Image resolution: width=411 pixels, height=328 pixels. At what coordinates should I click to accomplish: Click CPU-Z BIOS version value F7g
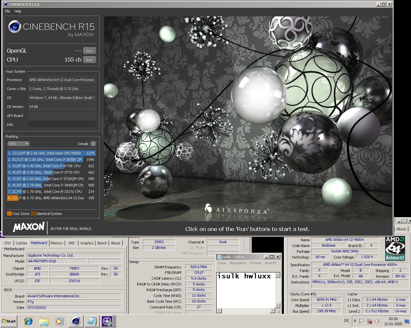[74, 302]
